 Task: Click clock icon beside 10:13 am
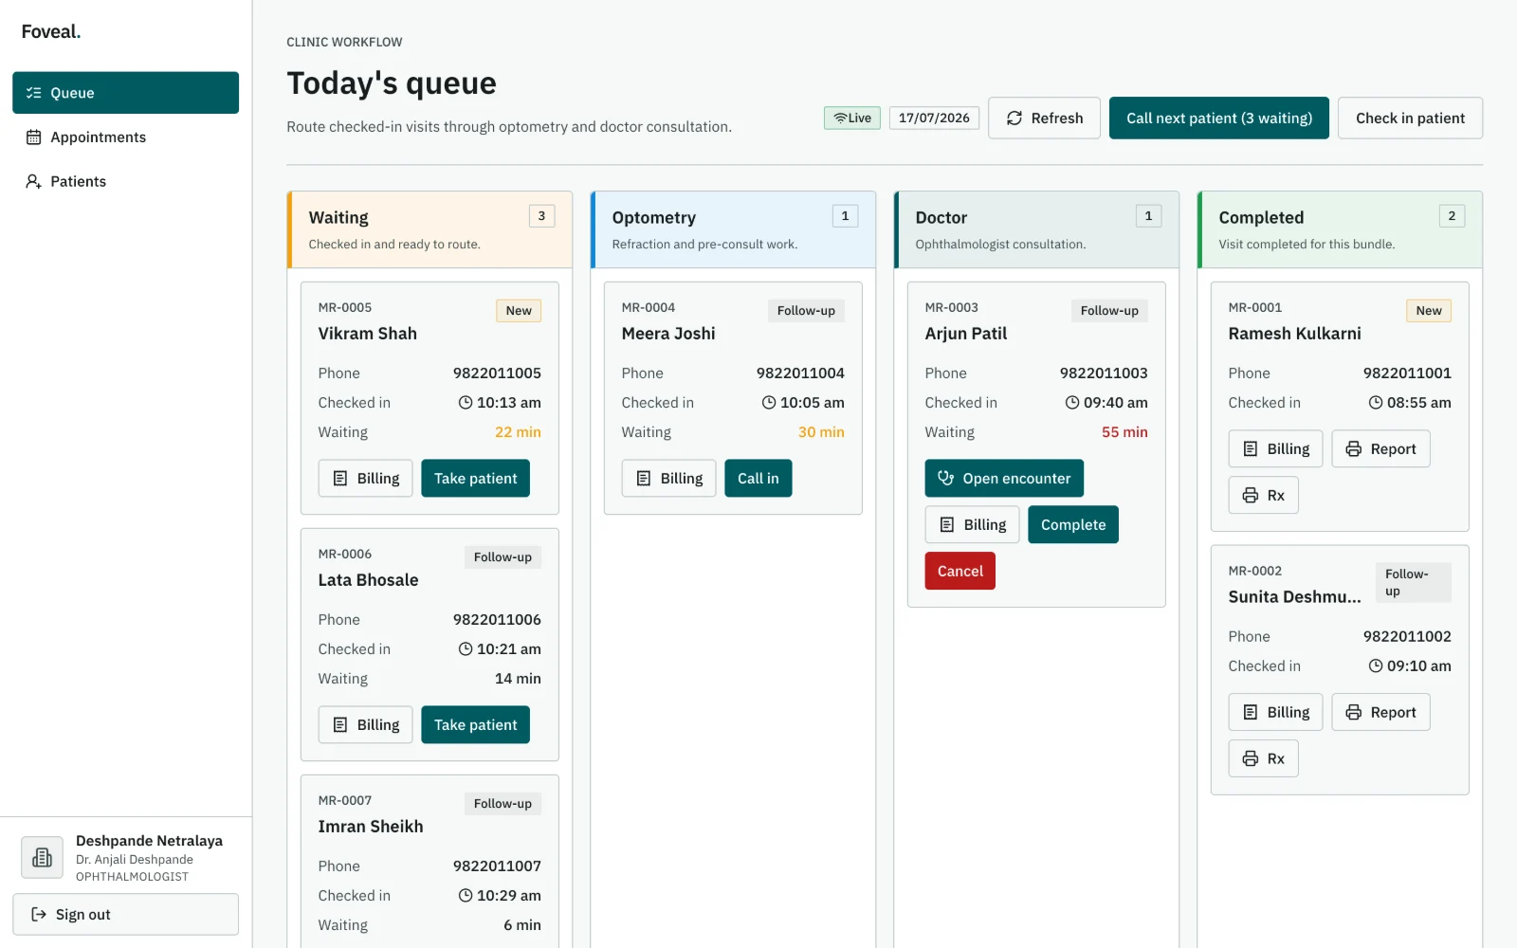click(466, 403)
